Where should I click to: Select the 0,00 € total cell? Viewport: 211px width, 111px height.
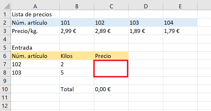[111, 89]
